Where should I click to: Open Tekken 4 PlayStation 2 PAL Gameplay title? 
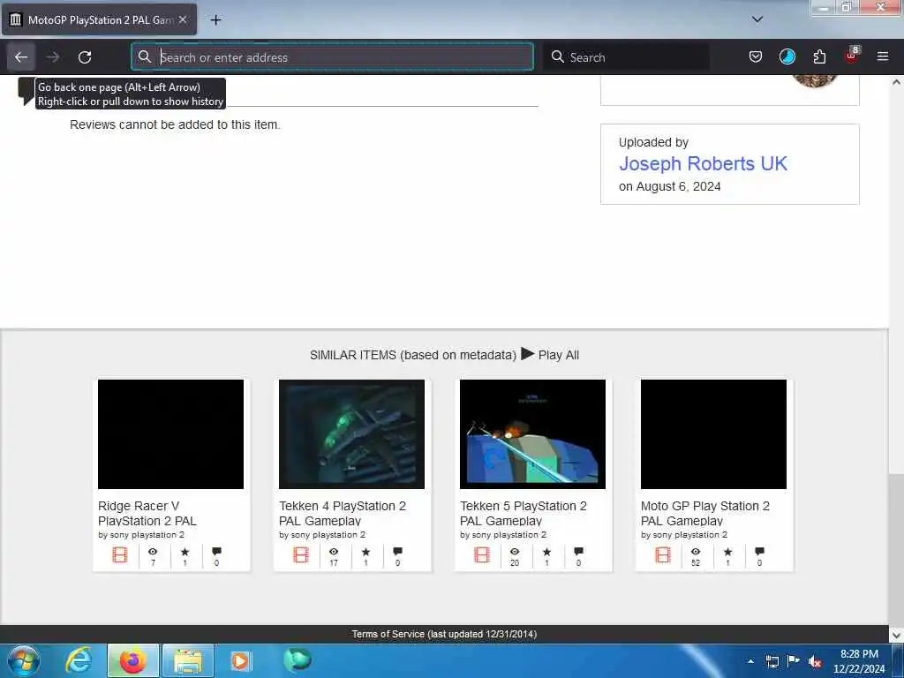[343, 513]
